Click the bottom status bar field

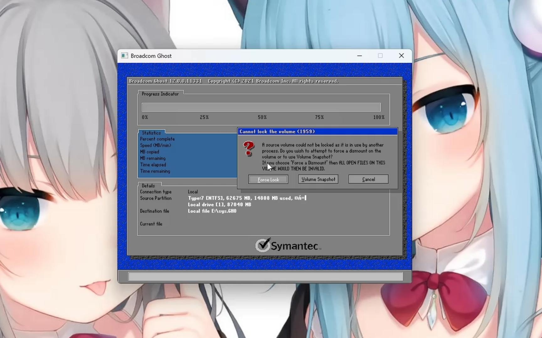265,276
